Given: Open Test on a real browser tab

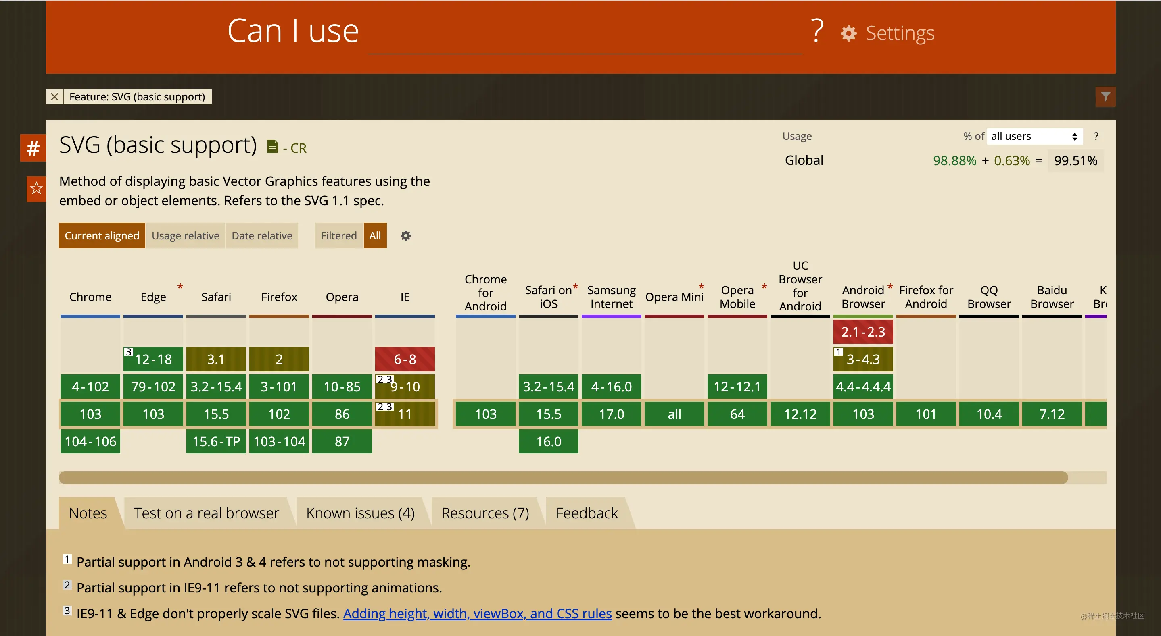Looking at the screenshot, I should point(207,513).
